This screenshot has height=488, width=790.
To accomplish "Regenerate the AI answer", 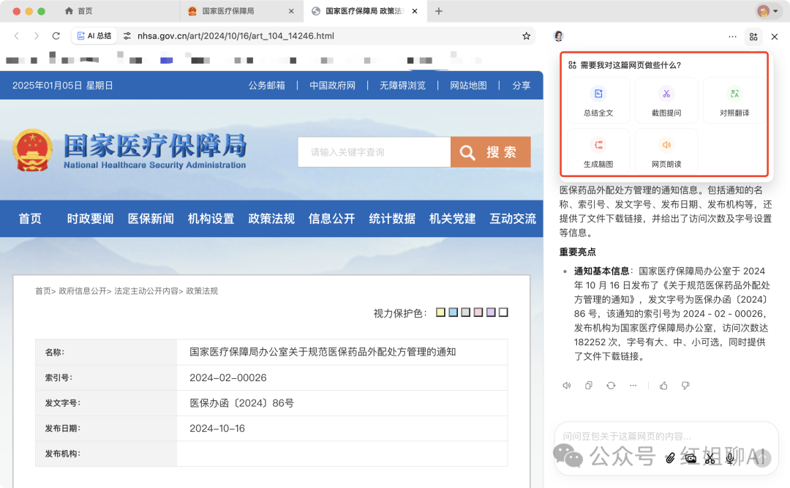I will click(611, 386).
